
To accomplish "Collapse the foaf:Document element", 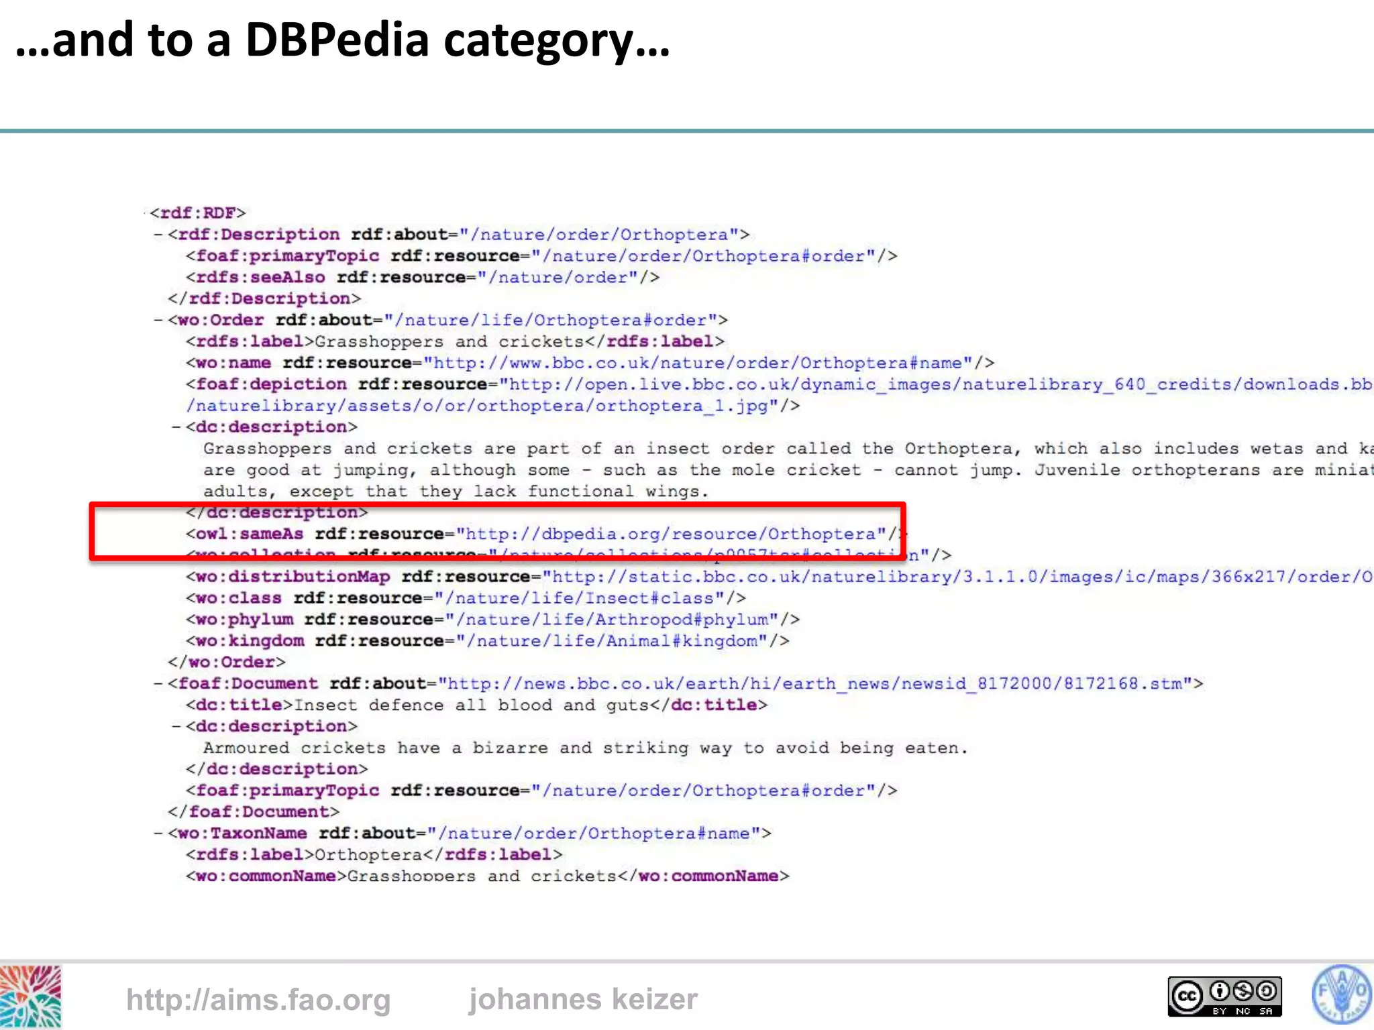I will point(158,684).
